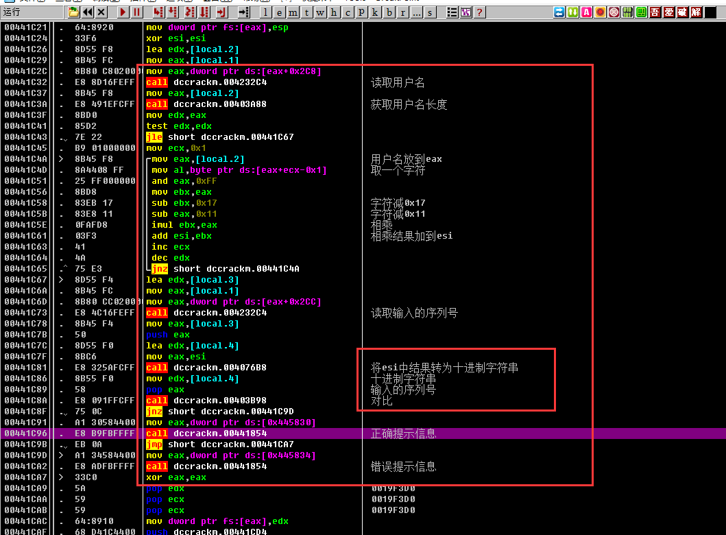Image resolution: width=726 pixels, height=535 pixels.
Task: Click the comment '获取用户名长度'
Action: pyautogui.click(x=409, y=105)
